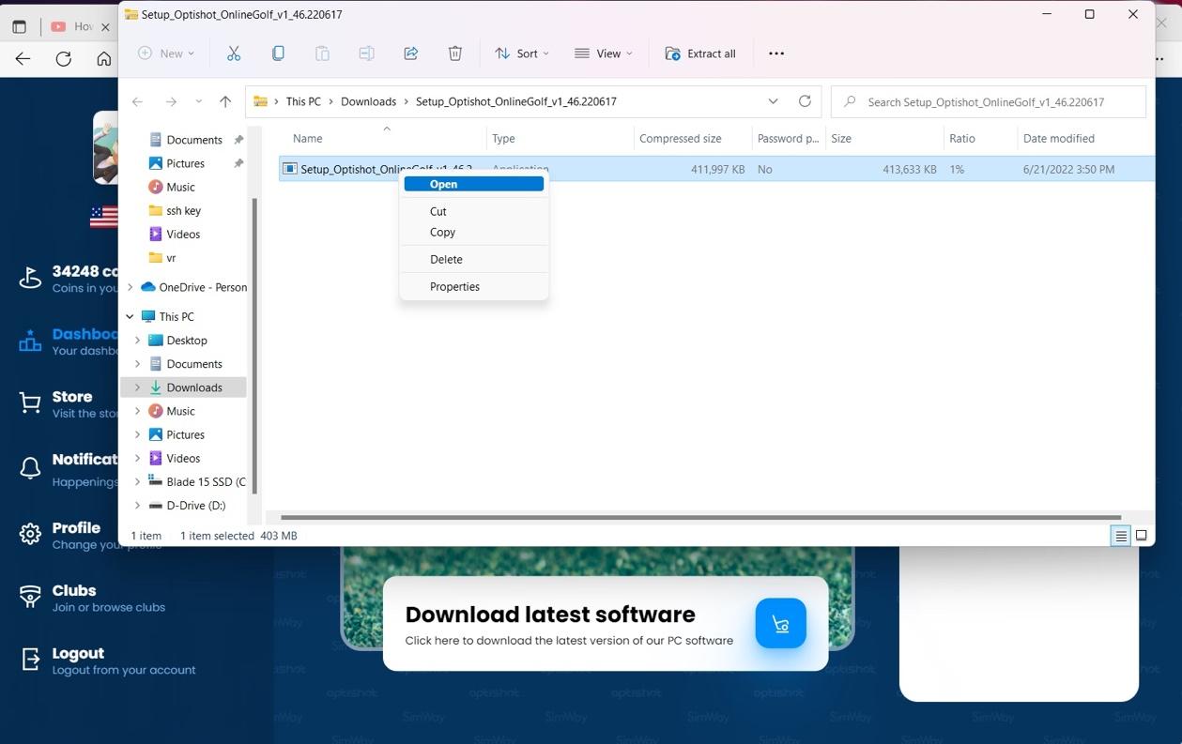This screenshot has width=1182, height=744.
Task: Choose Copy from context menu
Action: coord(474,232)
